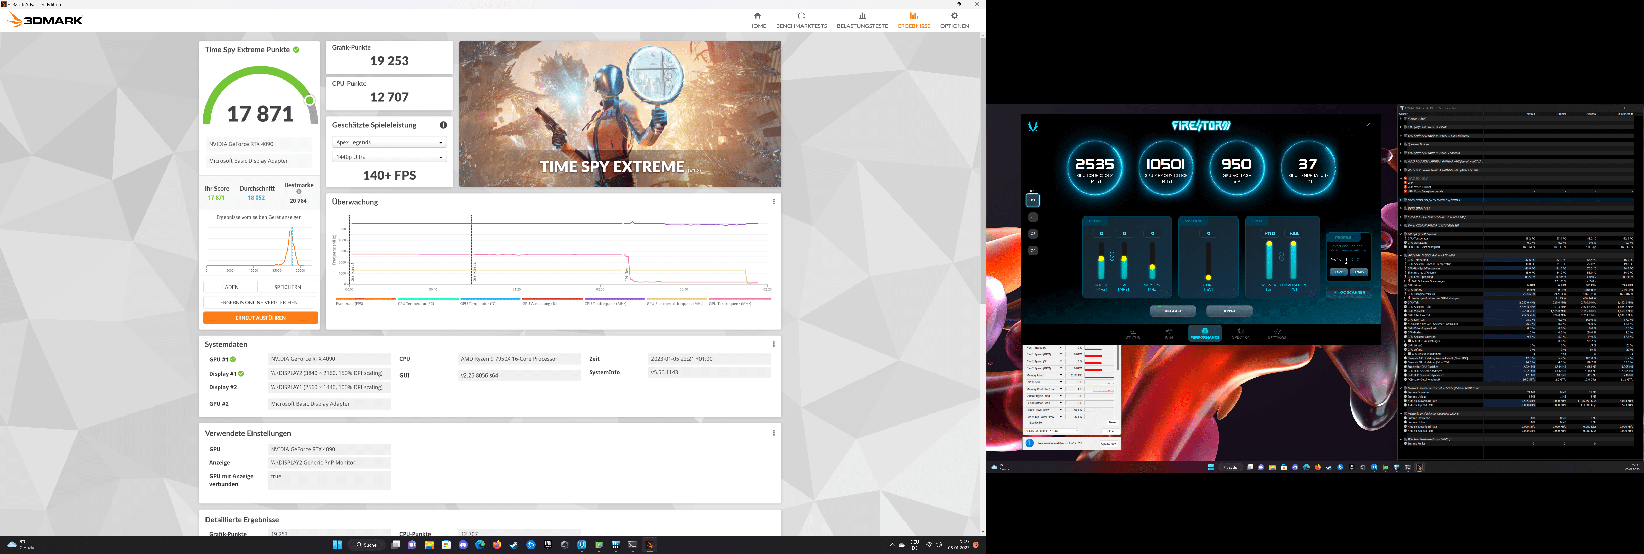Open the Belastungstests section in 3DMark
This screenshot has width=1644, height=554.
click(862, 21)
